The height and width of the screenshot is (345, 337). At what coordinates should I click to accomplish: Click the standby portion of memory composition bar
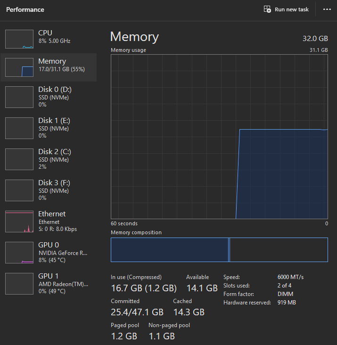pos(279,250)
